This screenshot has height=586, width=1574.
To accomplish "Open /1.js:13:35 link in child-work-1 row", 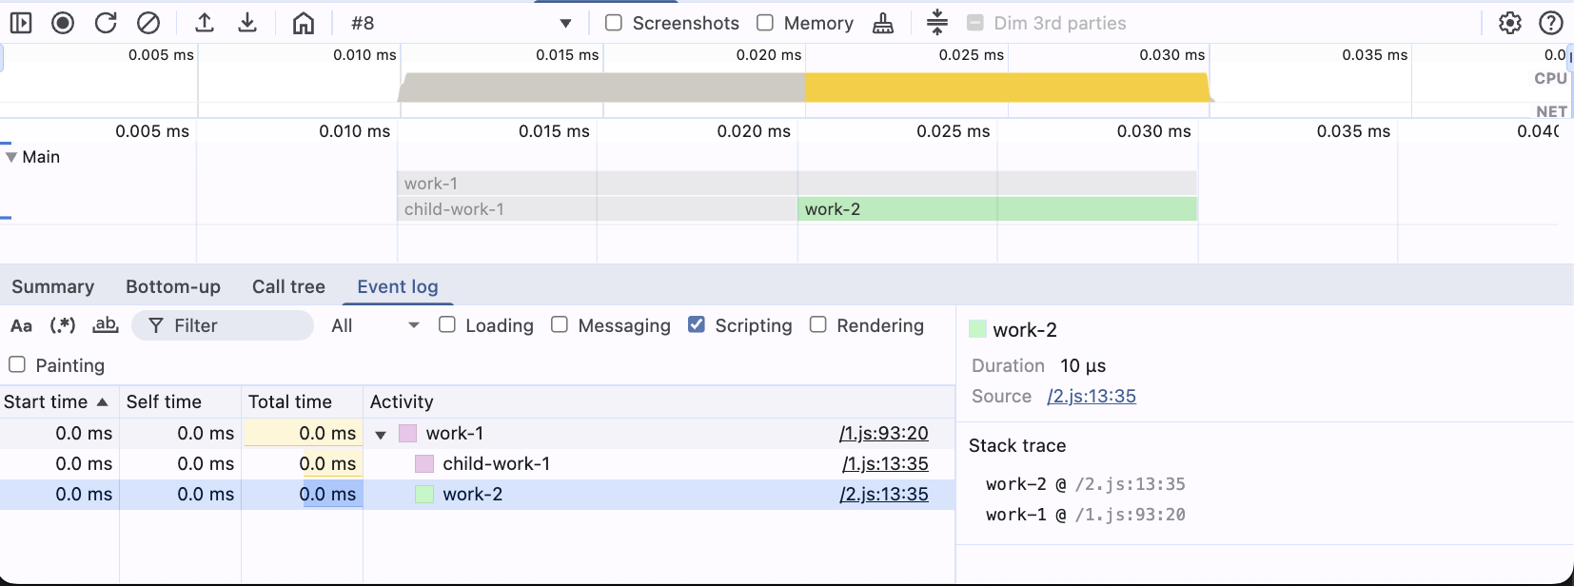I will 885,464.
